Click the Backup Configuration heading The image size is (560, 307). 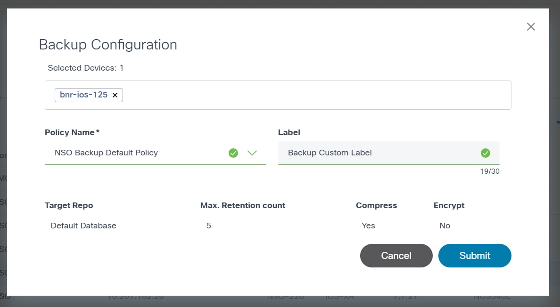(108, 45)
